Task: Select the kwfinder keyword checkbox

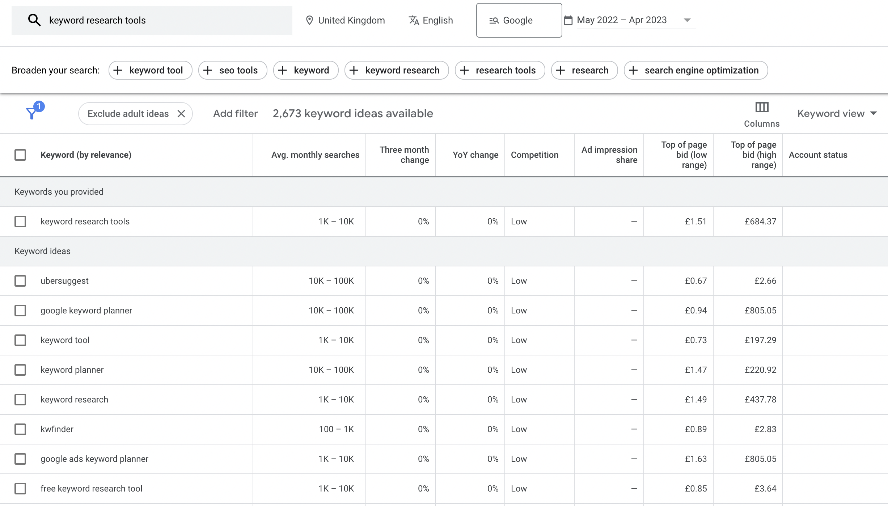Action: (20, 429)
